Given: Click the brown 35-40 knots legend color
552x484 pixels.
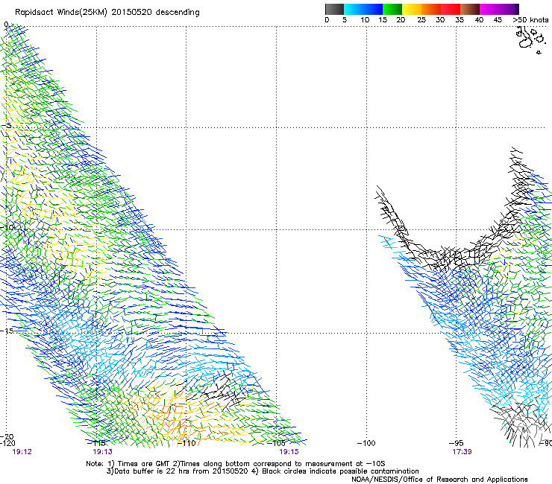Looking at the screenshot, I should click(x=470, y=9).
